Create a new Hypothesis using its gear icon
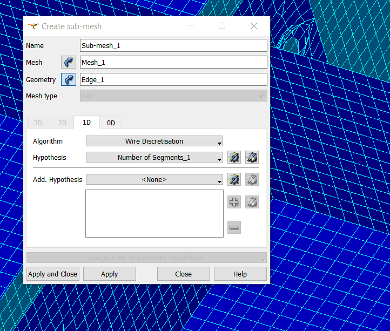The width and height of the screenshot is (390, 331). 234,158
